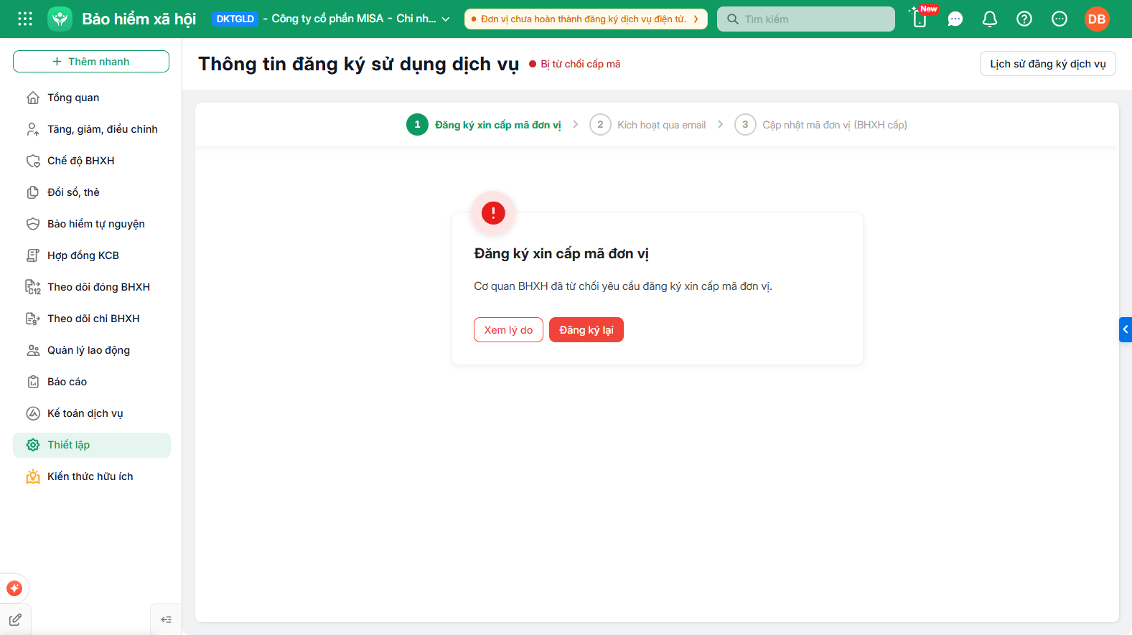1132x635 pixels.
Task: Open the notifications bell
Action: [990, 19]
